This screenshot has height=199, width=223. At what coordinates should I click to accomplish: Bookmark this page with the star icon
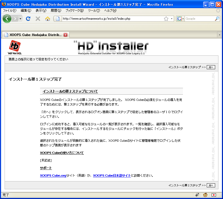[166, 19]
